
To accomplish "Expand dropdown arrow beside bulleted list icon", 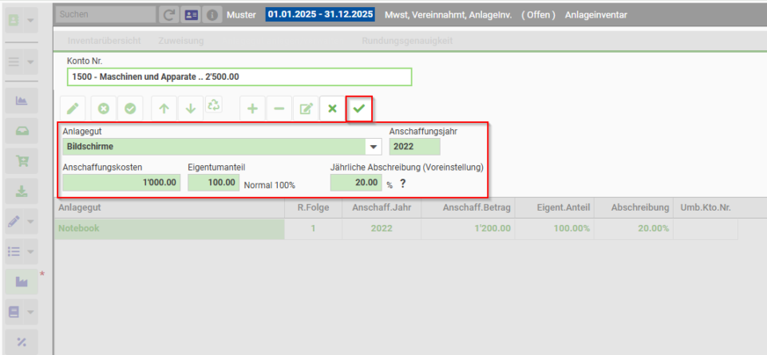I will tap(30, 252).
